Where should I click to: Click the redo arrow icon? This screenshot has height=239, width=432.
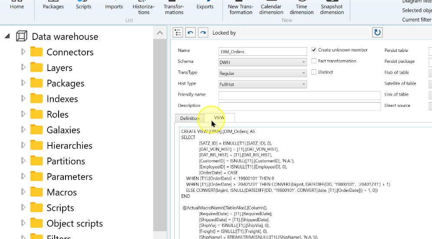click(203, 32)
